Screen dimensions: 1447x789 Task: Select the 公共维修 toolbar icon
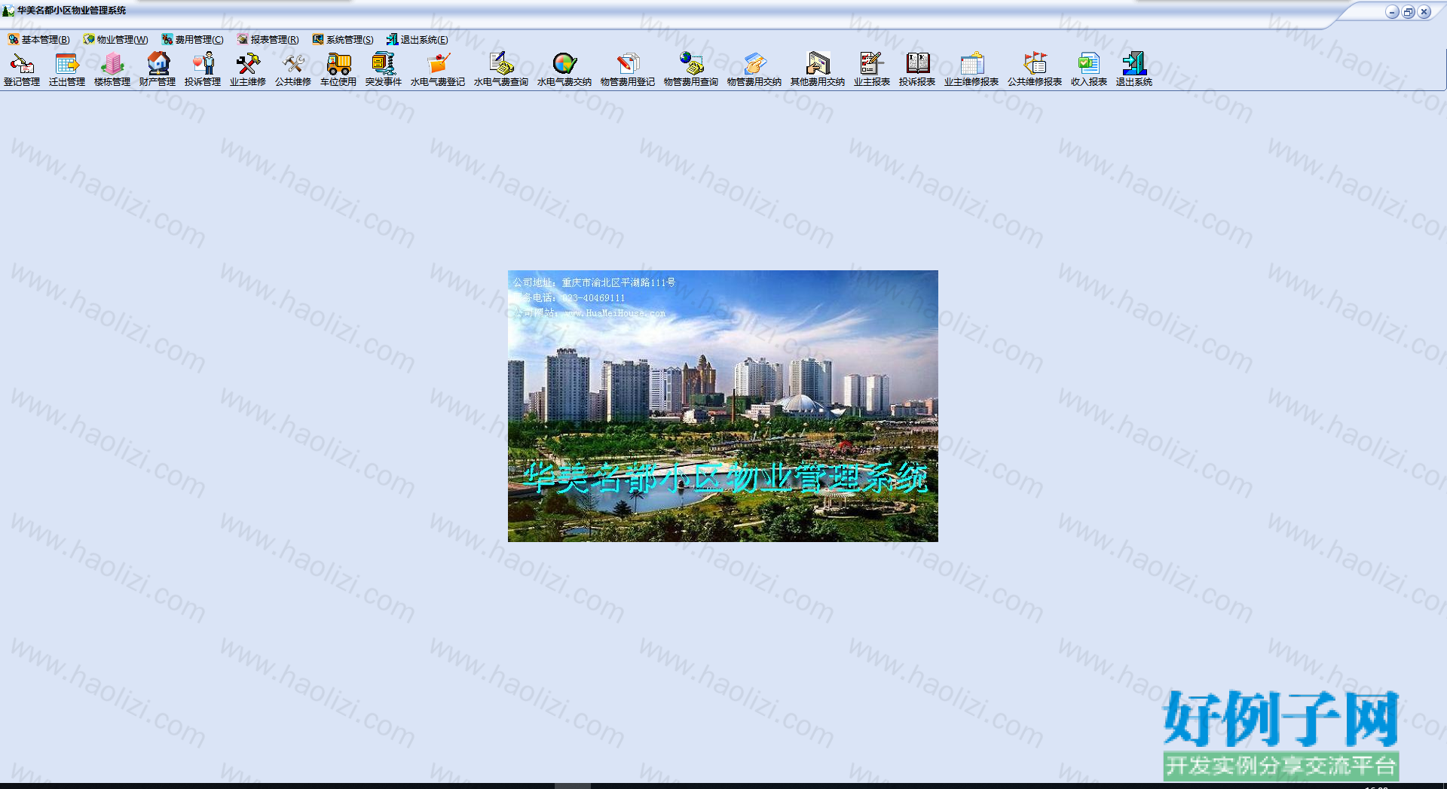tap(293, 69)
